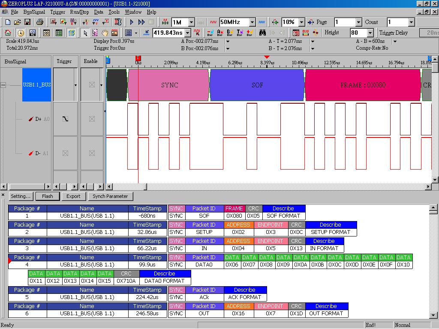
Task: Save the capture with the disk icon
Action: tap(27, 21)
